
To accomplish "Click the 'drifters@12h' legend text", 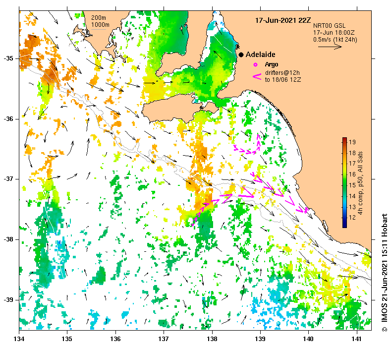I will coord(282,73).
